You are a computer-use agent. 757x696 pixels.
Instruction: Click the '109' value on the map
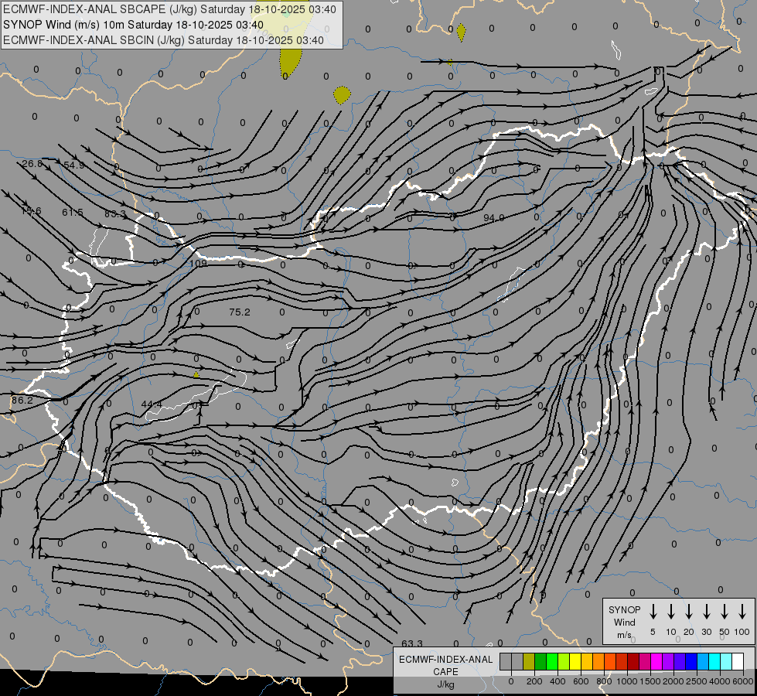tap(198, 263)
